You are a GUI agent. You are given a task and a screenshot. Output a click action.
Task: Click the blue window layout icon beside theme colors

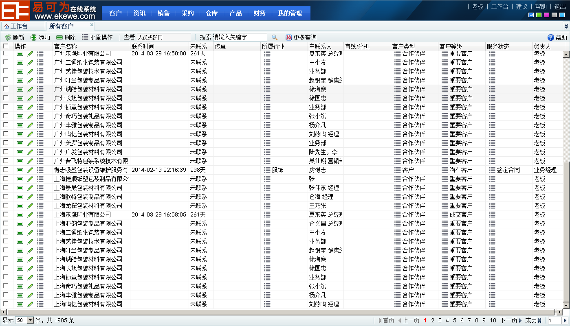click(531, 15)
